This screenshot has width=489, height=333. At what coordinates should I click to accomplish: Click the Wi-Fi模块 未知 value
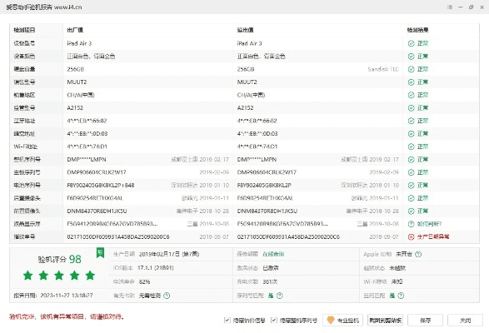(x=397, y=281)
